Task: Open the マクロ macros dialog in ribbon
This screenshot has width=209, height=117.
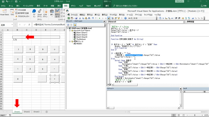Action: [12, 12]
